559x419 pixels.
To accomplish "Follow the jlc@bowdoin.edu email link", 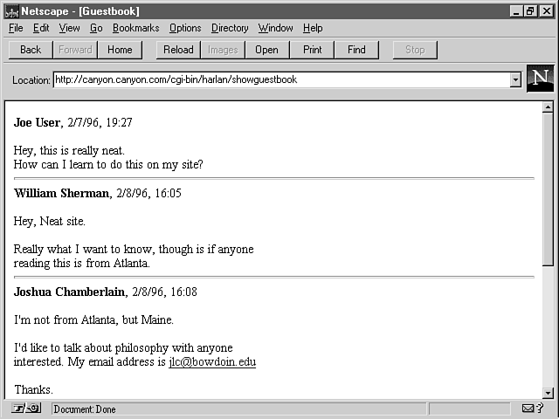I will (x=212, y=362).
